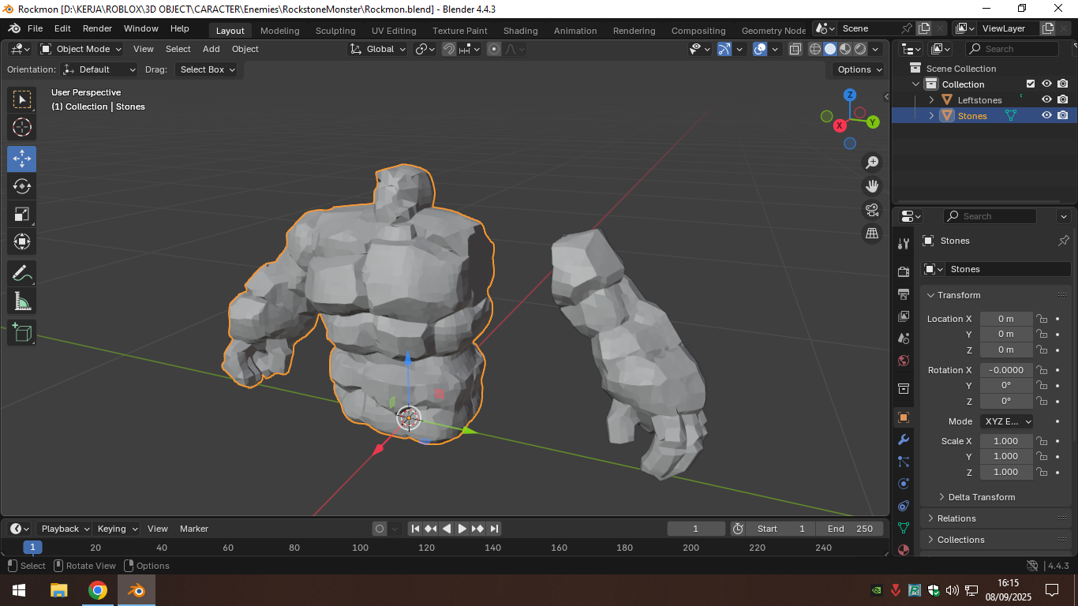Open the Render menu

click(97, 28)
